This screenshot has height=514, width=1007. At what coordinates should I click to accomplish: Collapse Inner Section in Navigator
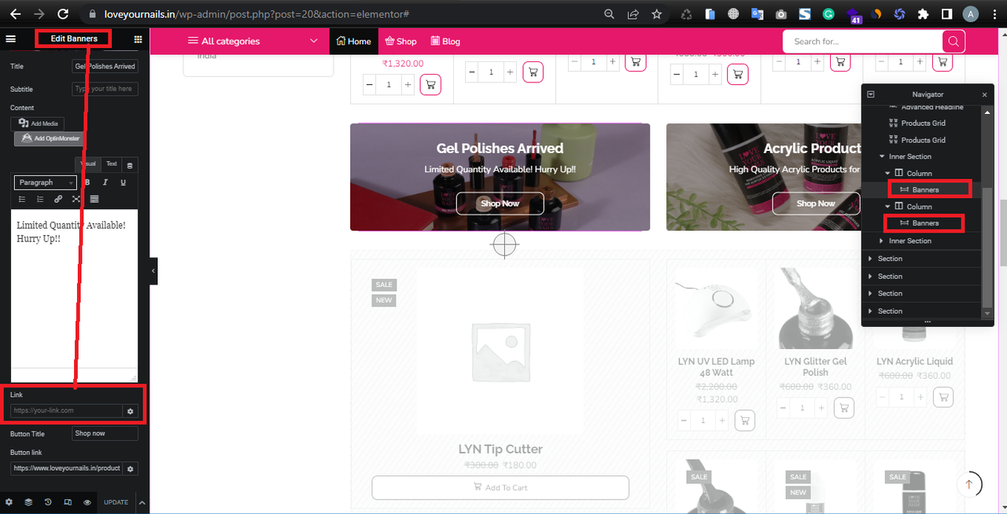point(883,156)
